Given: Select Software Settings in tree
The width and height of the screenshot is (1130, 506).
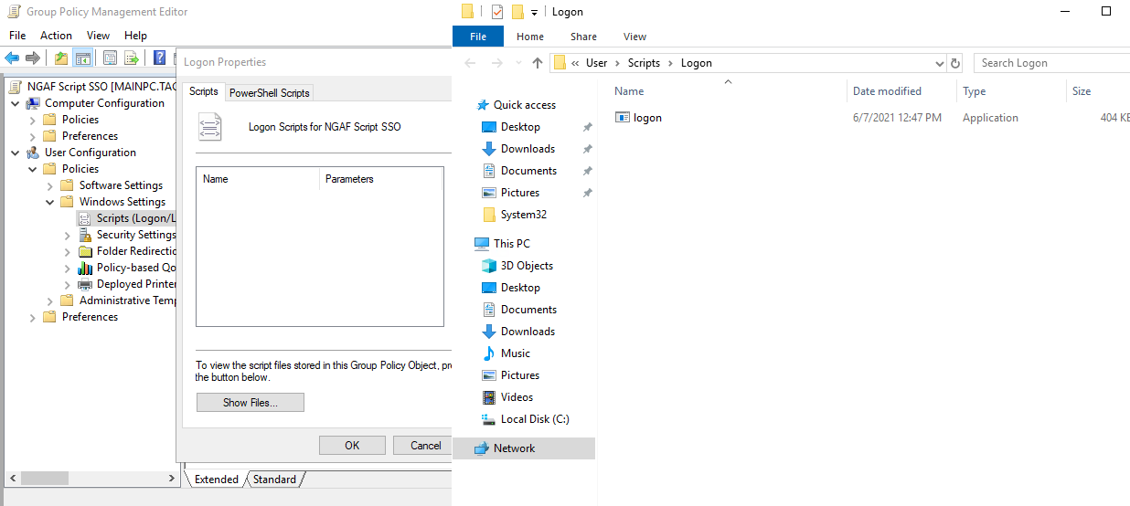Looking at the screenshot, I should (x=121, y=185).
